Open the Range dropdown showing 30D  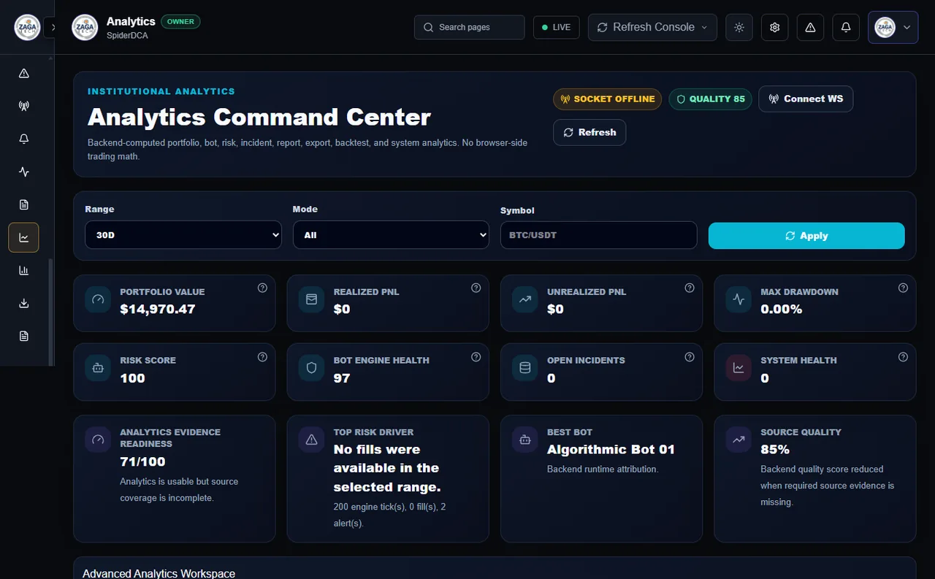pos(183,235)
